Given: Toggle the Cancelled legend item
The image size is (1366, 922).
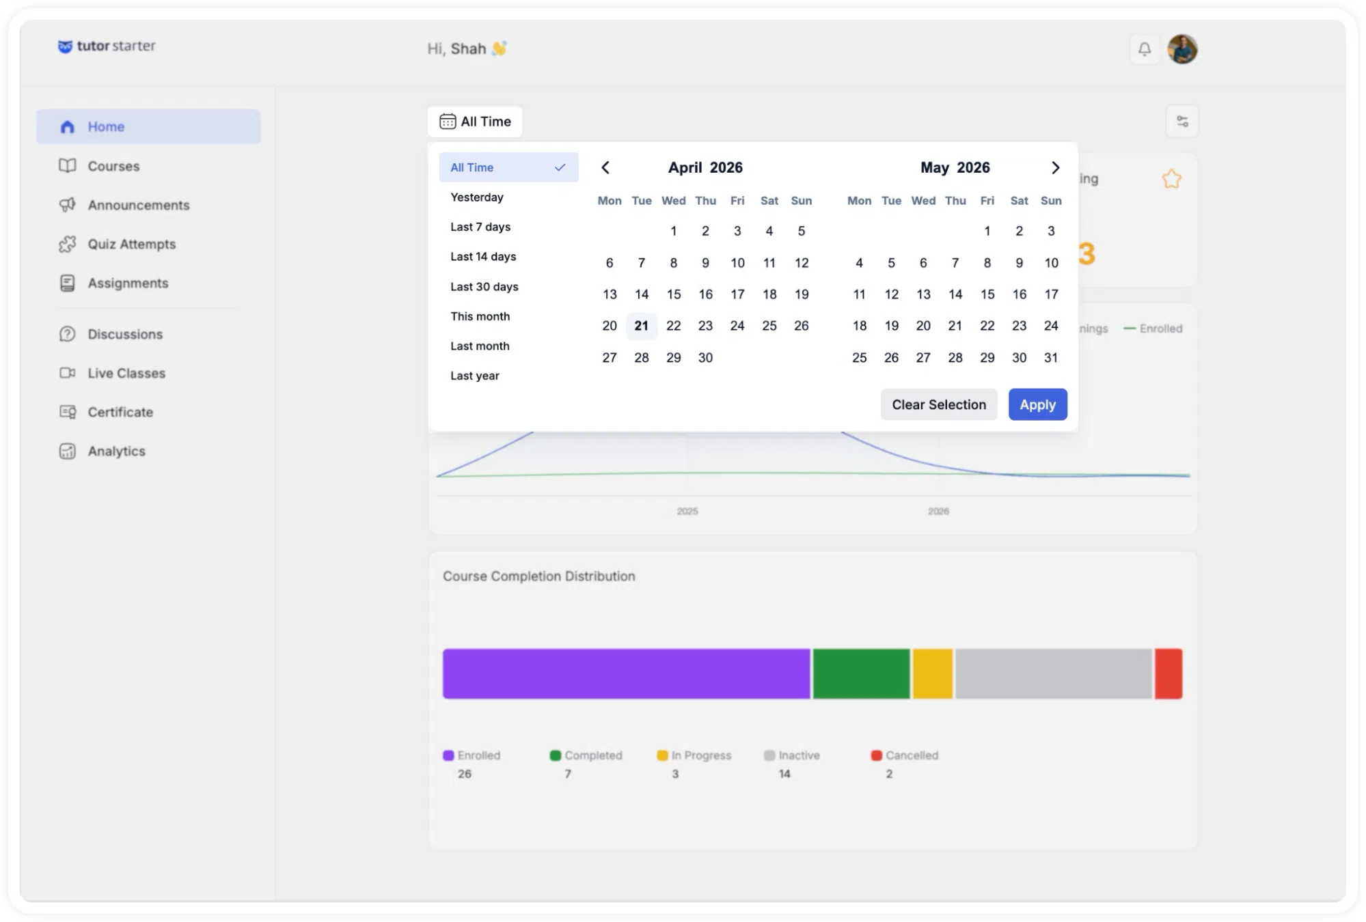Looking at the screenshot, I should click(904, 755).
